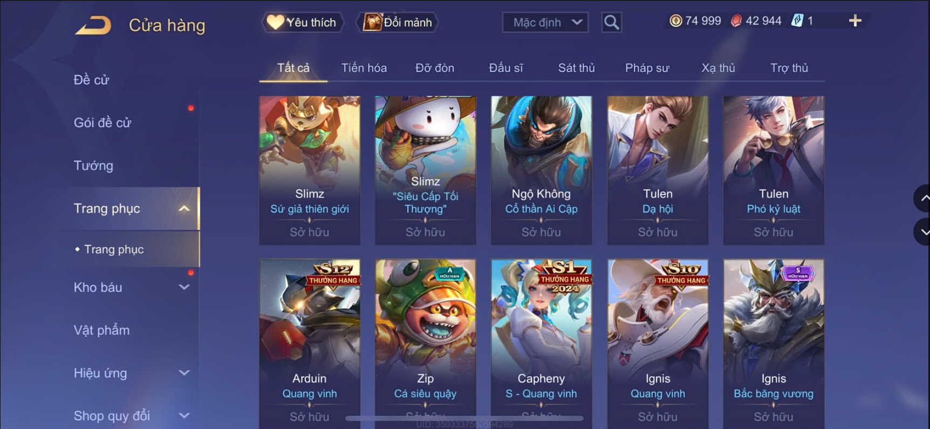The height and width of the screenshot is (429, 930).
Task: Collapse the Trang phục sidebar section
Action: tap(184, 209)
